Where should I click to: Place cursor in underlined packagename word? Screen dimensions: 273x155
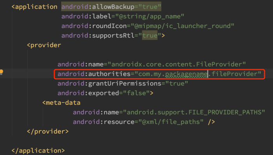[186, 74]
